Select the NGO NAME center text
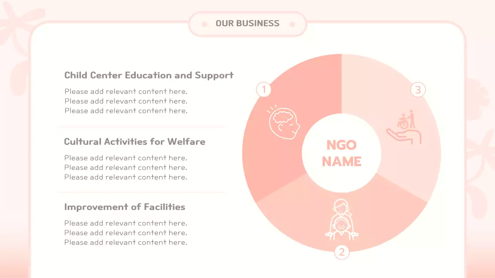The height and width of the screenshot is (278, 495). click(x=342, y=153)
